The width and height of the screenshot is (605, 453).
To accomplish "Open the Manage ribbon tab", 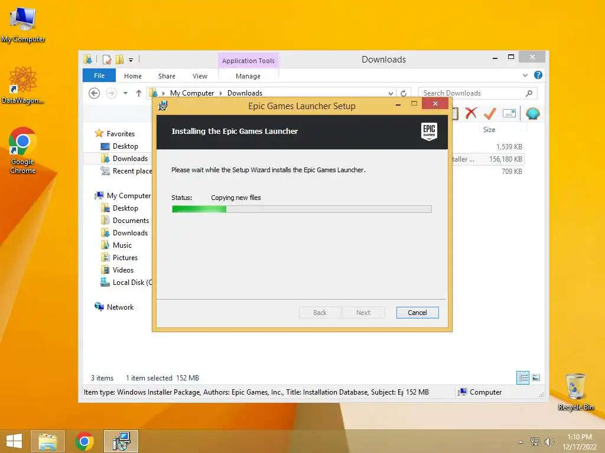I will pos(248,76).
